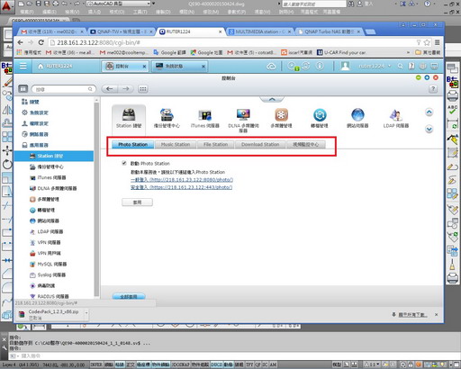This screenshot has width=461, height=369.
Task: Switch to the Photo Station tab
Action: tap(132, 145)
